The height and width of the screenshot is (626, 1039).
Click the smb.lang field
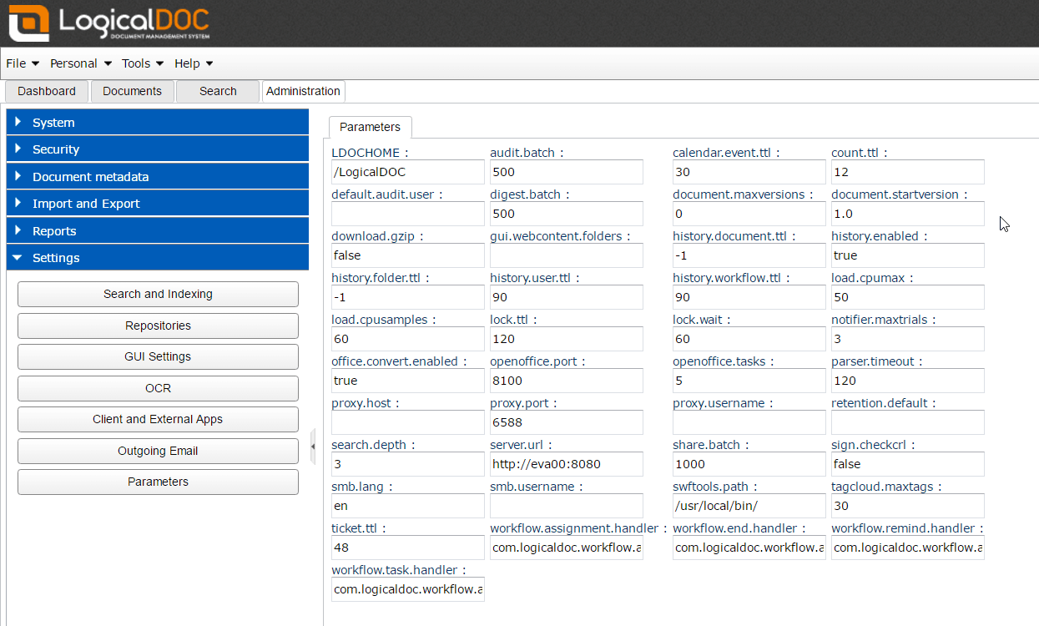[x=407, y=506]
